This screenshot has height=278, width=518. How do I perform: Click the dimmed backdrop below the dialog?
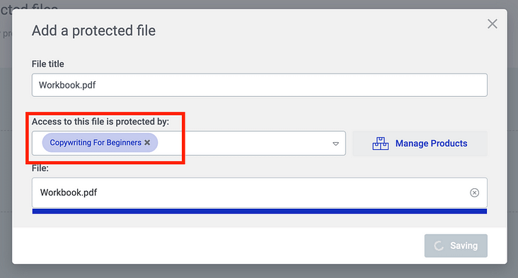[259, 272]
